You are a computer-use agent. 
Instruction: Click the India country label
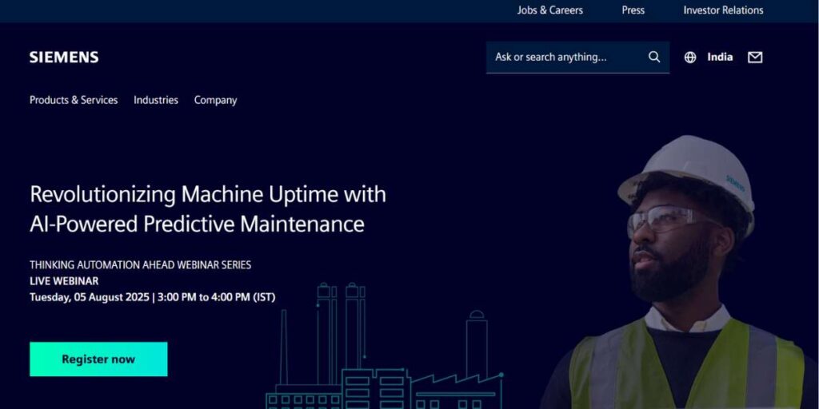[x=720, y=57]
